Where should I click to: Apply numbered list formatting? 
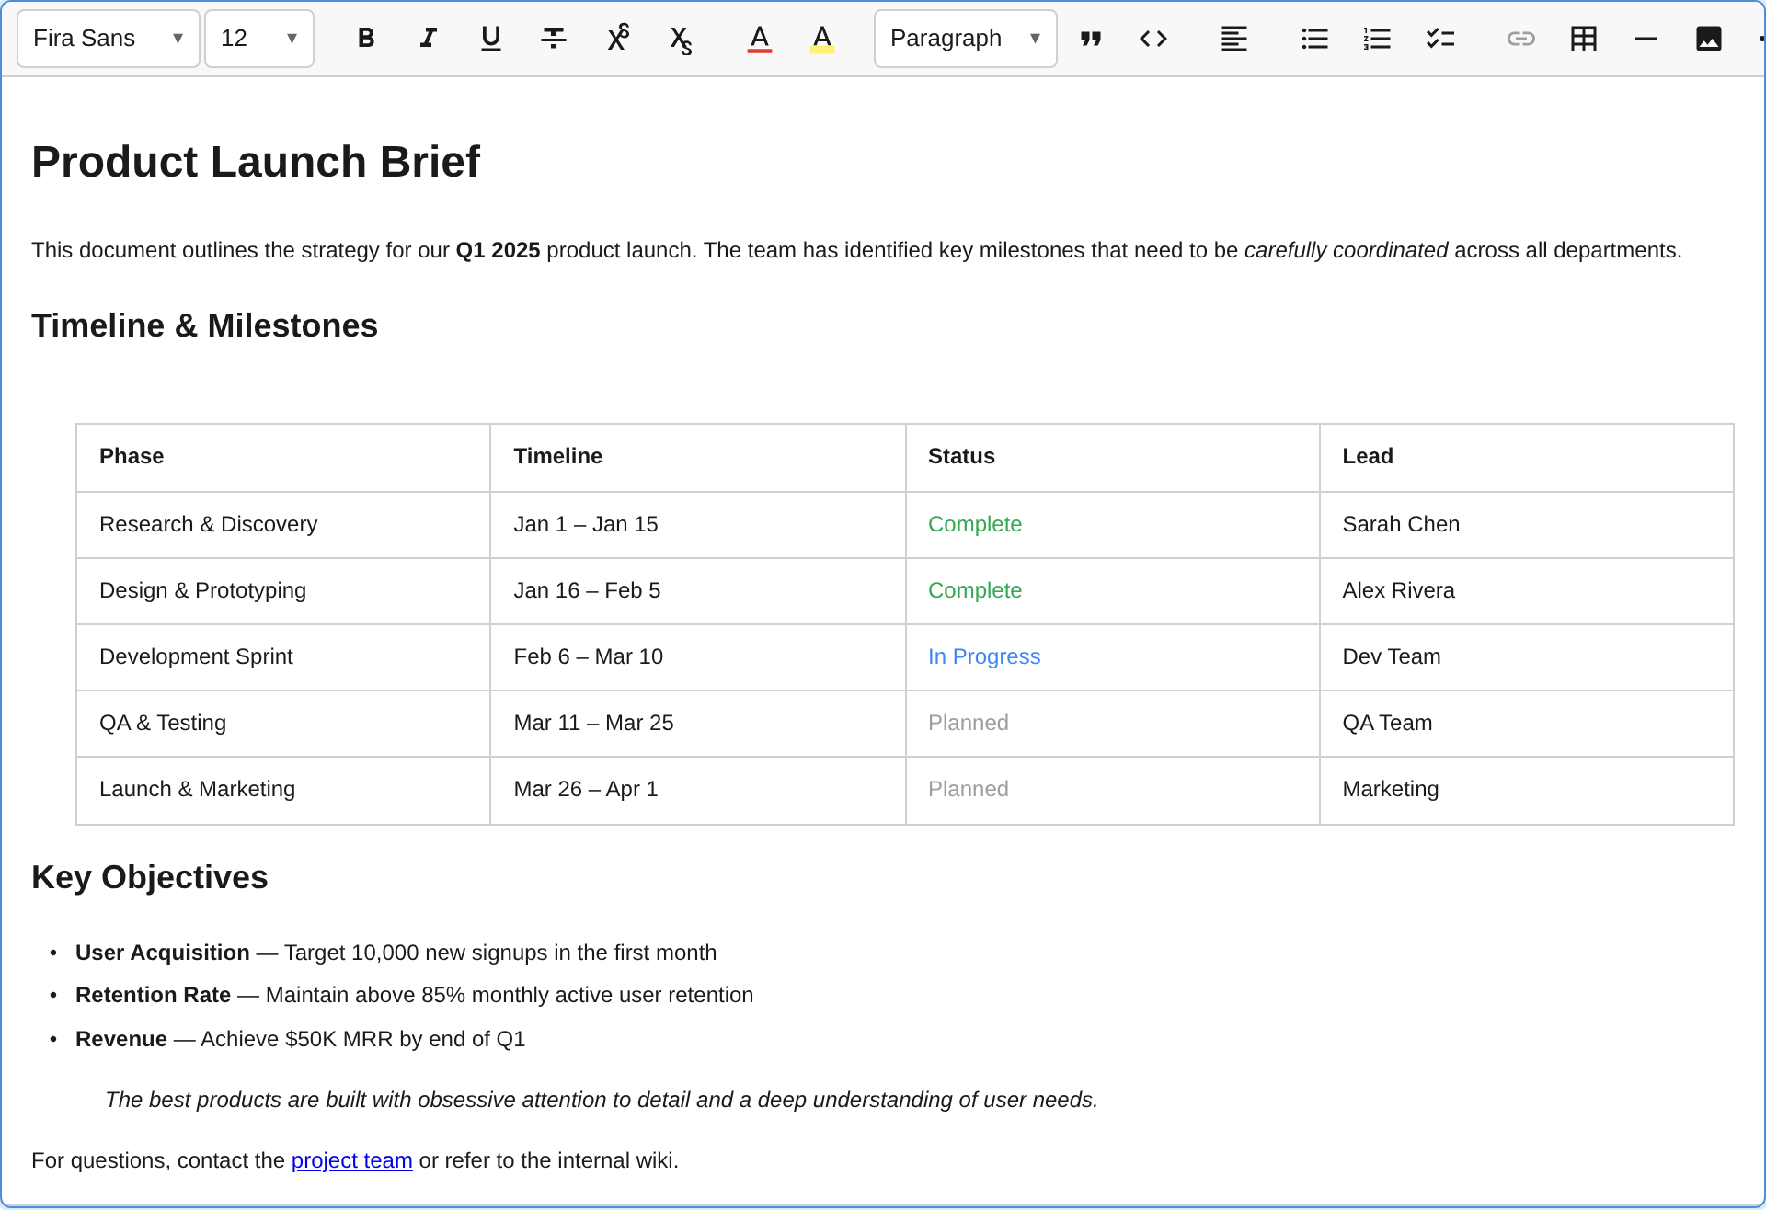coord(1377,38)
